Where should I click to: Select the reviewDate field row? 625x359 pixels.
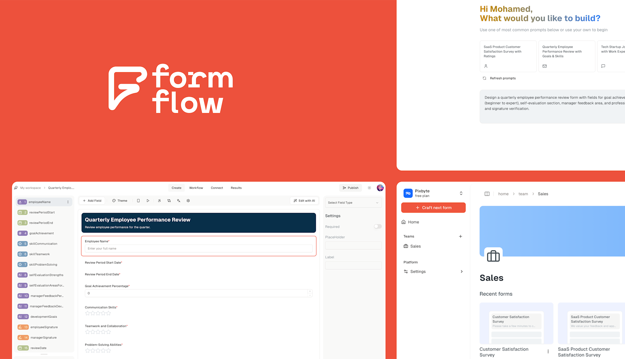pyautogui.click(x=44, y=348)
